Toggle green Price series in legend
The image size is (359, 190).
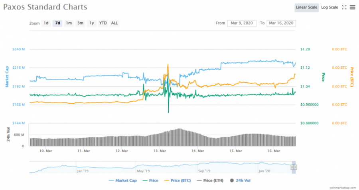150,180
